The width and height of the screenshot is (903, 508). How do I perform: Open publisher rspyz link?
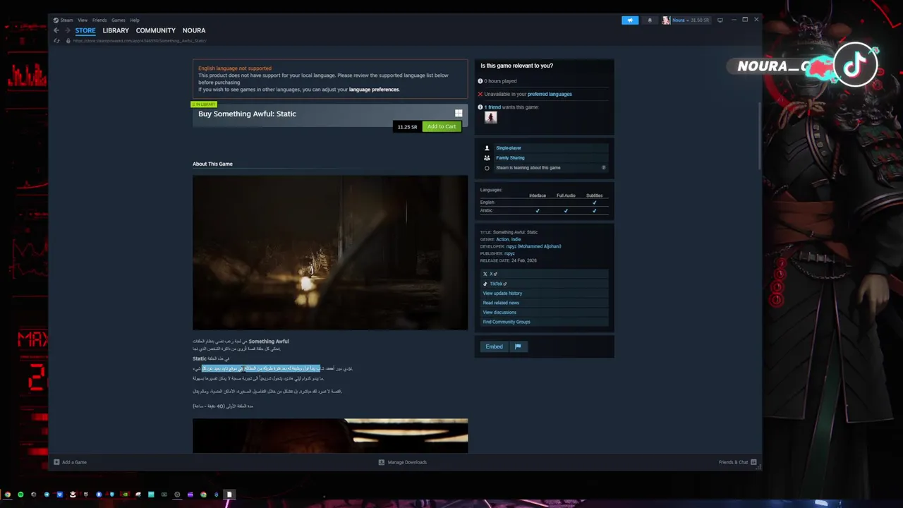511,253
